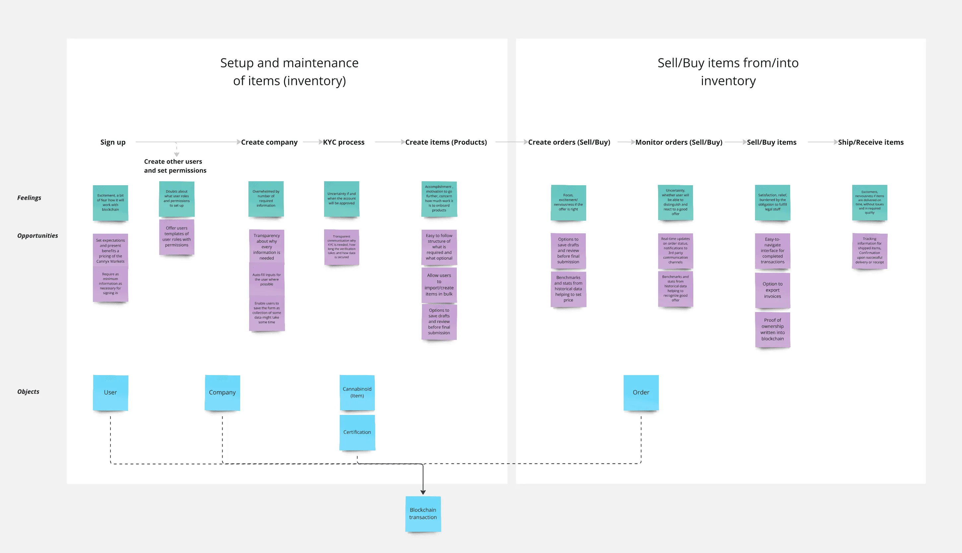Image resolution: width=962 pixels, height=553 pixels.
Task: Select green 'Excitement, a bit of fear' note
Action: click(x=110, y=203)
